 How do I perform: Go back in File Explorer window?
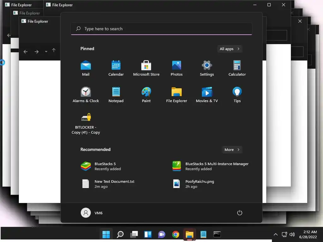(26, 52)
